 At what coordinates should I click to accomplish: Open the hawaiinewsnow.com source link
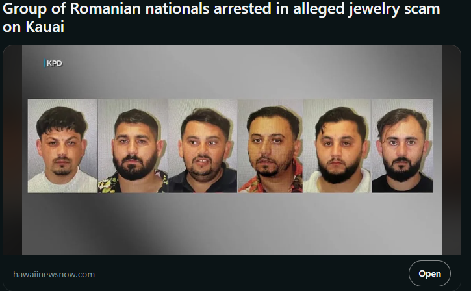(54, 274)
